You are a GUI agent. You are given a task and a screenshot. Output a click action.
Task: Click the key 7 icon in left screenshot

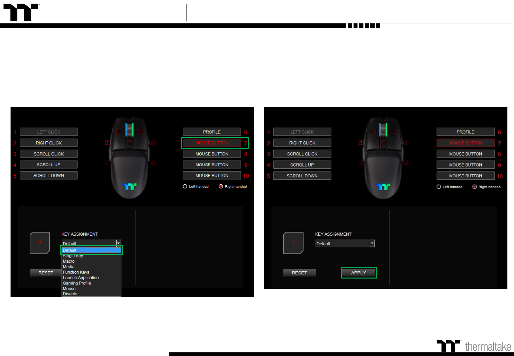click(x=40, y=243)
